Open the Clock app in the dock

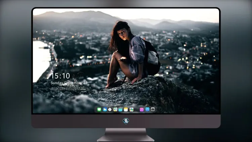(x=110, y=109)
